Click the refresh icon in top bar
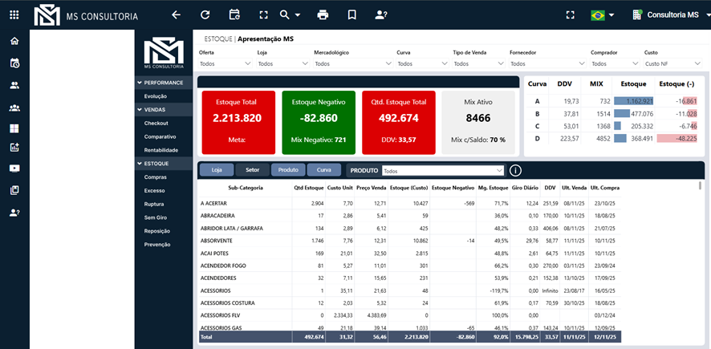The height and width of the screenshot is (349, 711). click(205, 14)
